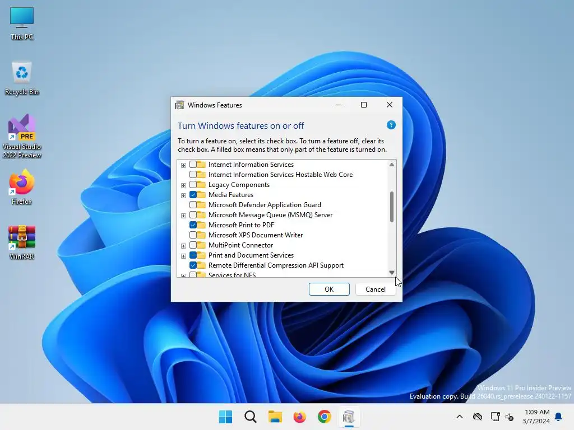Image resolution: width=574 pixels, height=430 pixels.
Task: Uncheck the Media Features checkbox
Action: point(193,195)
